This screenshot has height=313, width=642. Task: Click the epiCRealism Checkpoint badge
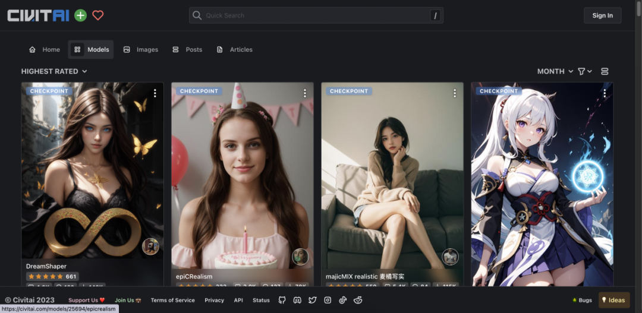pyautogui.click(x=199, y=91)
